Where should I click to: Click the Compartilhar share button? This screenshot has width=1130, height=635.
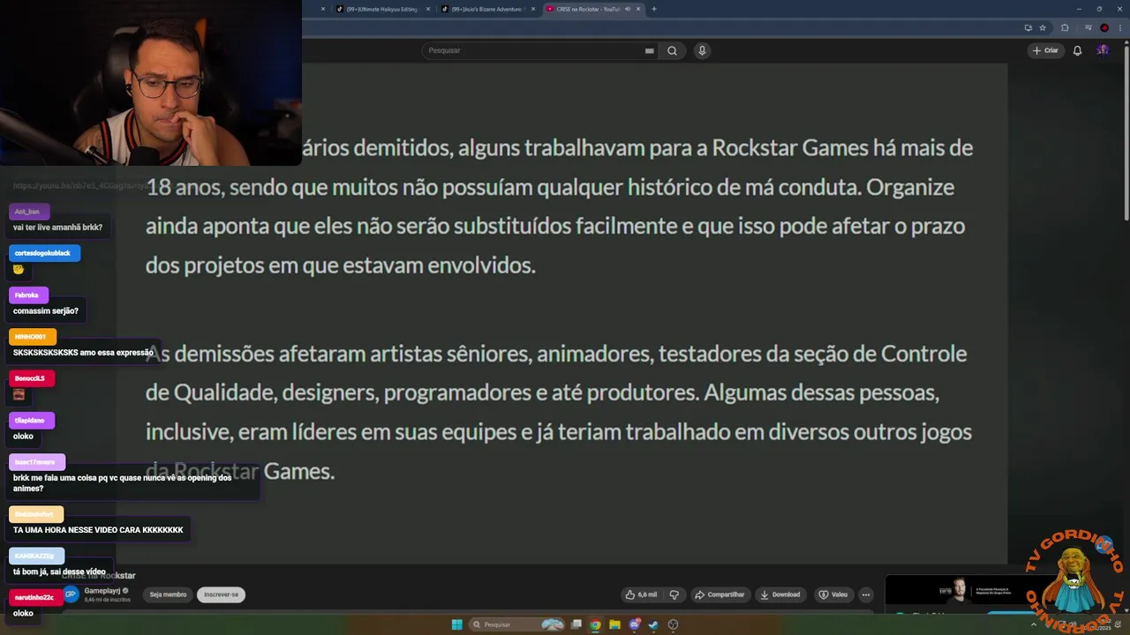click(719, 594)
